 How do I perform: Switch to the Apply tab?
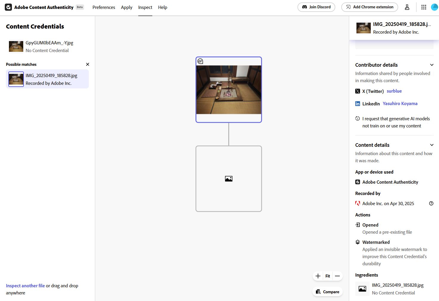(x=126, y=7)
